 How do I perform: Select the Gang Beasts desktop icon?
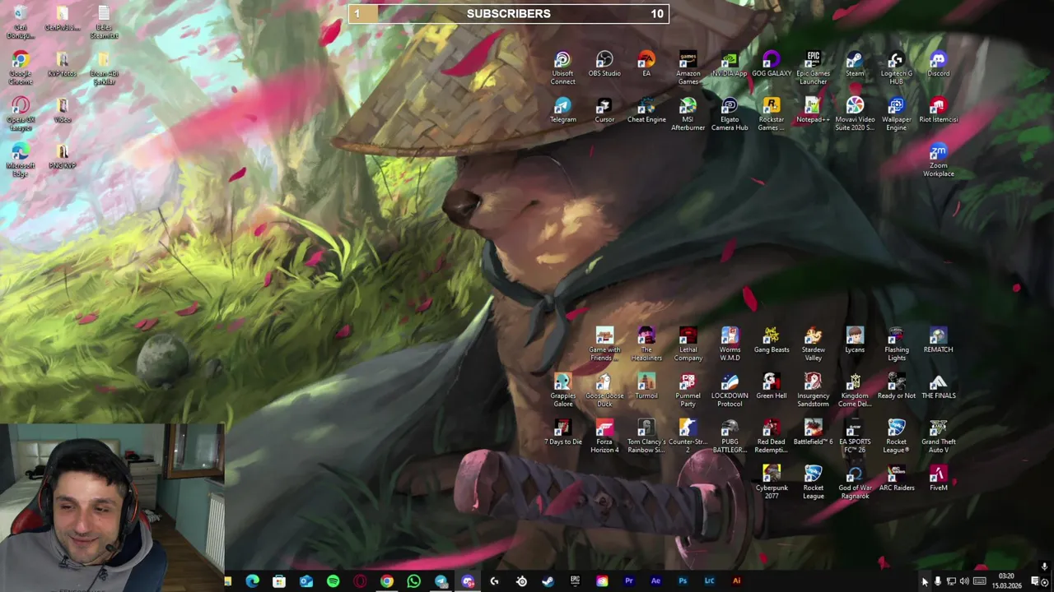click(772, 340)
